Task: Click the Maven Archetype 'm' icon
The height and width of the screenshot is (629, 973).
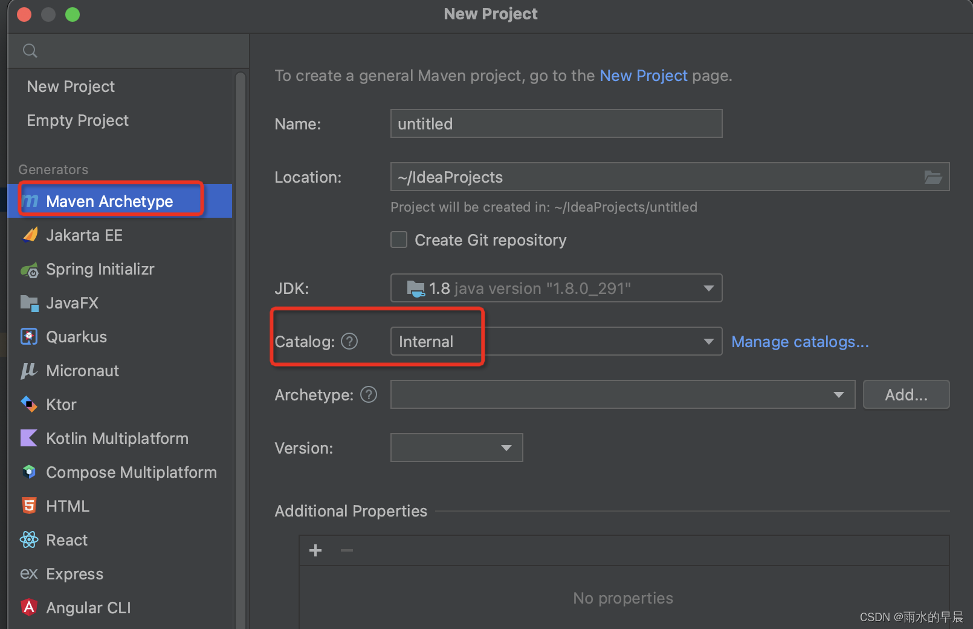Action: (x=30, y=201)
